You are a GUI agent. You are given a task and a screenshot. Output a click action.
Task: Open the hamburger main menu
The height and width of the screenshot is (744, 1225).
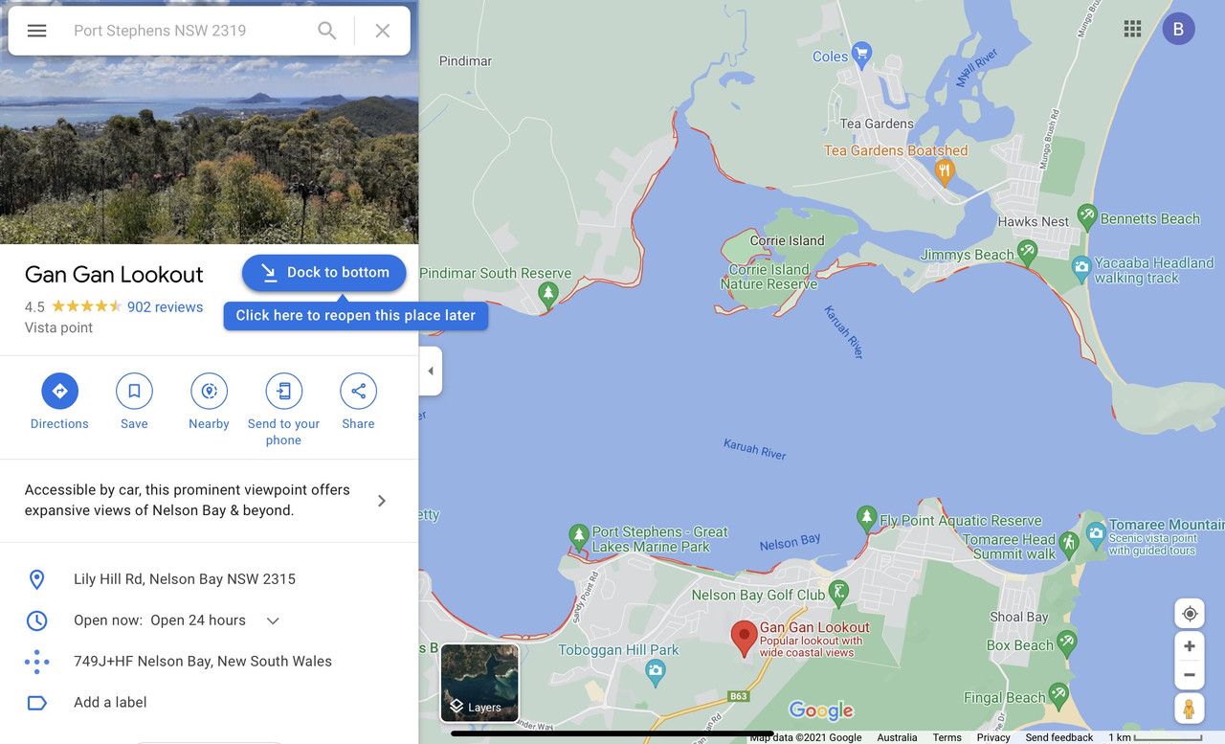click(36, 31)
